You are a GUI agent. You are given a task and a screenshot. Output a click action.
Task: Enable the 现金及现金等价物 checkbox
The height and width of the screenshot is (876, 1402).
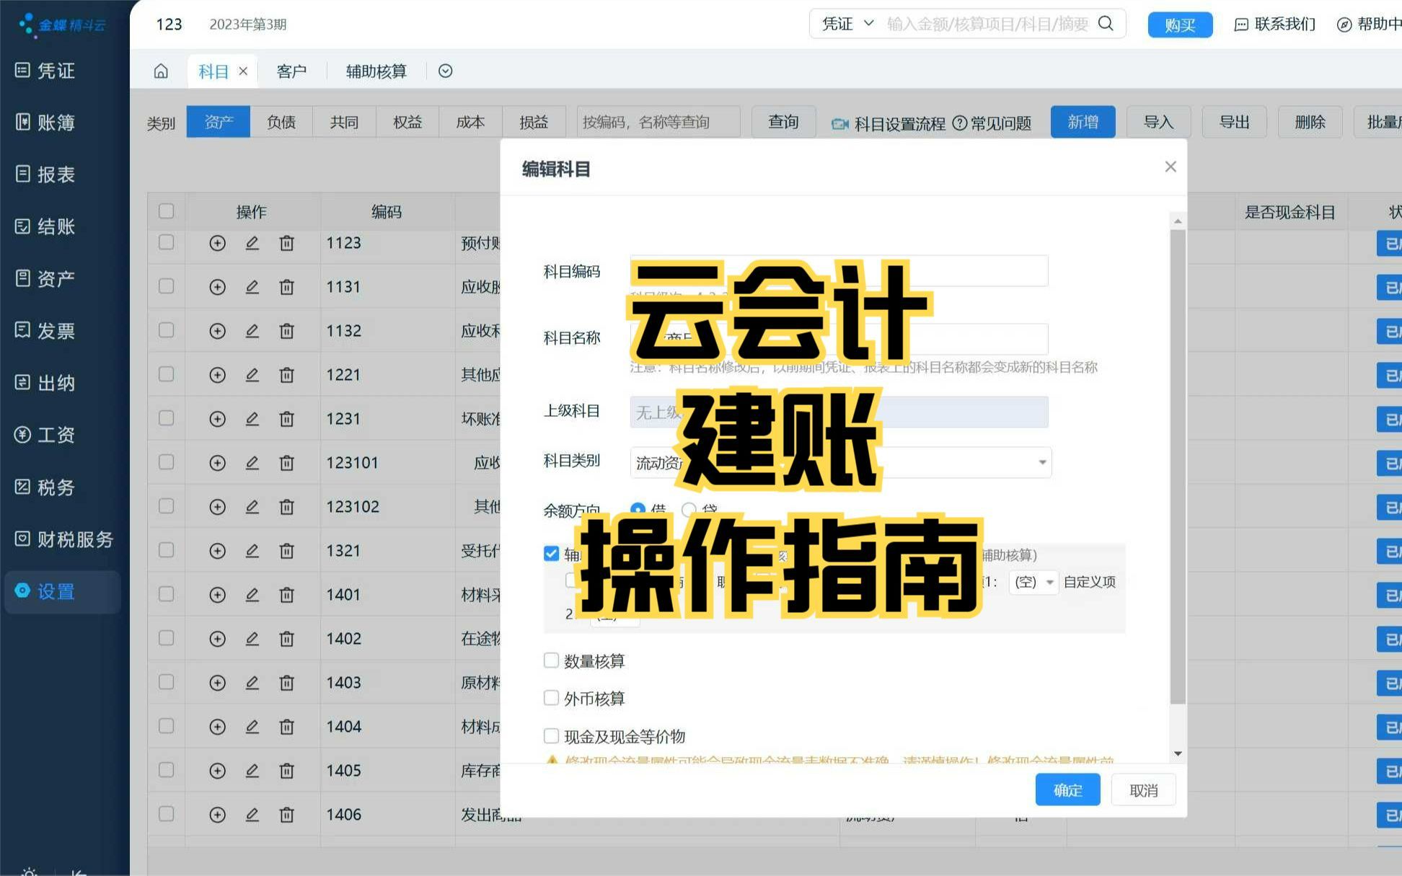[x=551, y=736]
